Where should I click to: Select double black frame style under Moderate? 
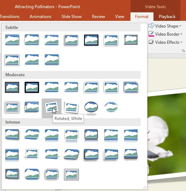[12, 87]
